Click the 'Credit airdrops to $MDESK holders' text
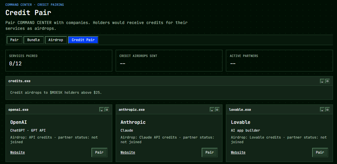This screenshot has height=164, width=337. pos(56,93)
